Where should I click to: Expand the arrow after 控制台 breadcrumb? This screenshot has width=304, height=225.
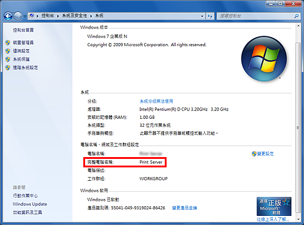[x=58, y=16]
